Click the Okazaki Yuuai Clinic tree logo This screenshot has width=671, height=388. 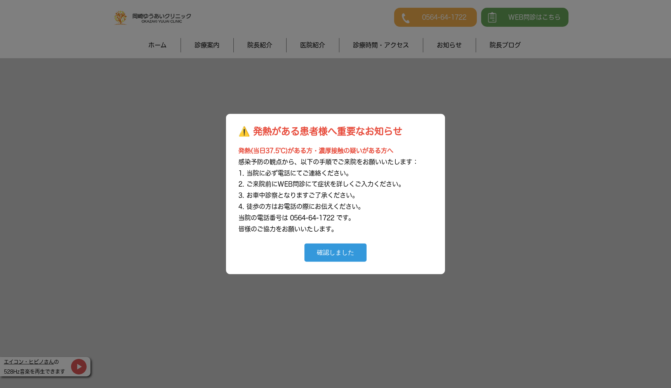(120, 17)
